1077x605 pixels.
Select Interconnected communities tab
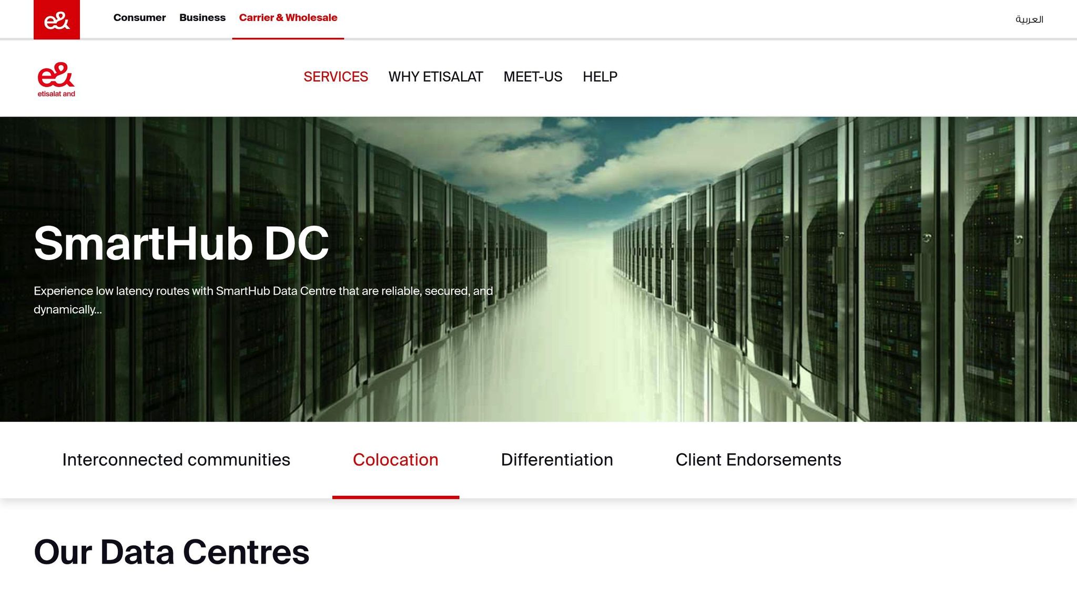(176, 460)
